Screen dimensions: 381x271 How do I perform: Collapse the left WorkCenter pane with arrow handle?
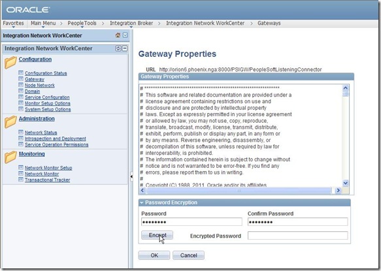pyautogui.click(x=131, y=176)
